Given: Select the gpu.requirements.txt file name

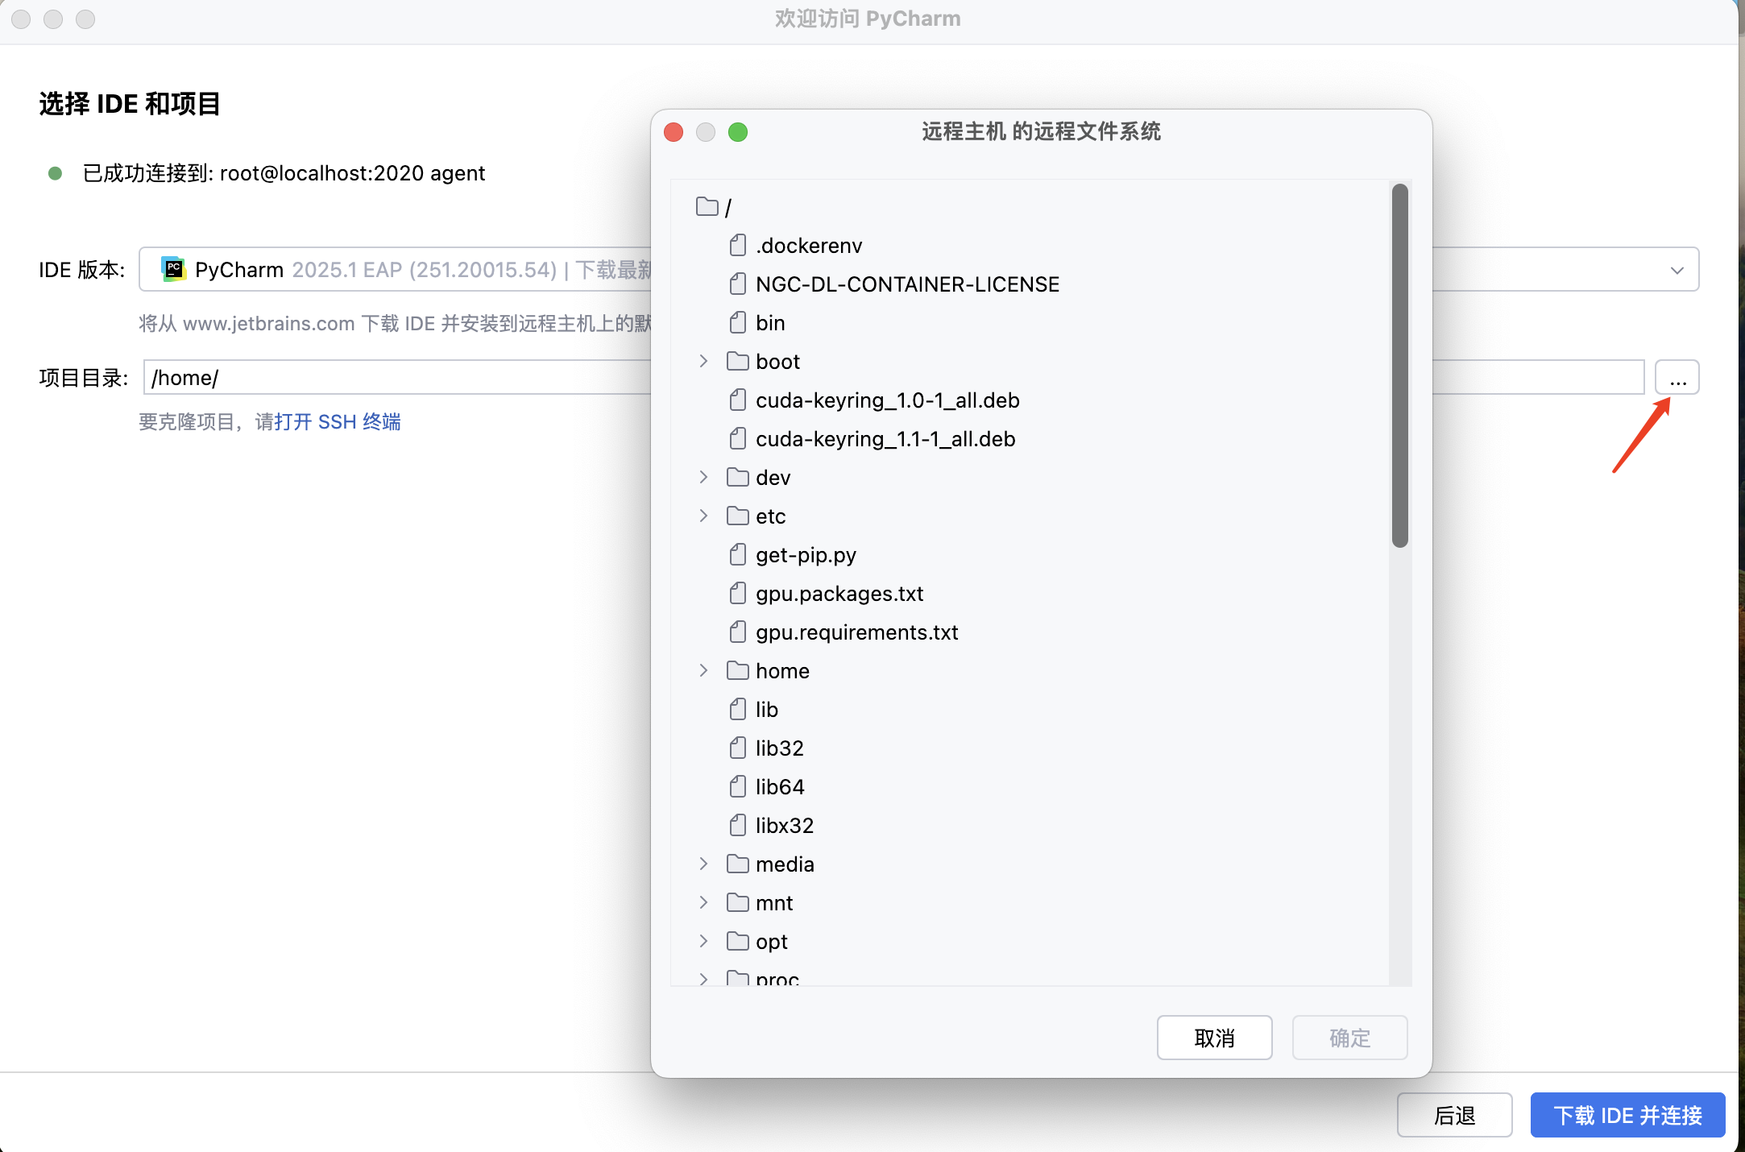Looking at the screenshot, I should point(857,632).
